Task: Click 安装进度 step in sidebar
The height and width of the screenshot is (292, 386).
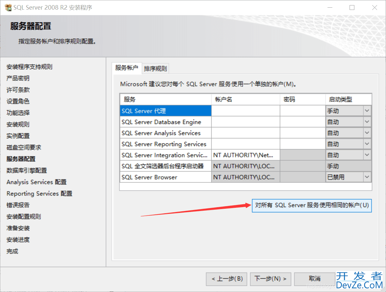Action: click(18, 240)
